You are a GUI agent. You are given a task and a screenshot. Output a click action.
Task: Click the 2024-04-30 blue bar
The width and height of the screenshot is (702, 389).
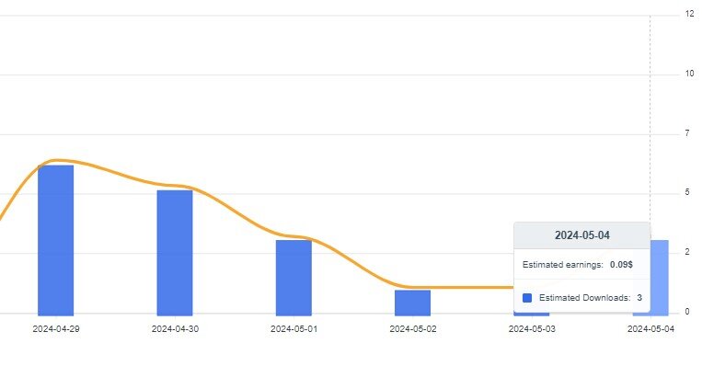pos(175,253)
